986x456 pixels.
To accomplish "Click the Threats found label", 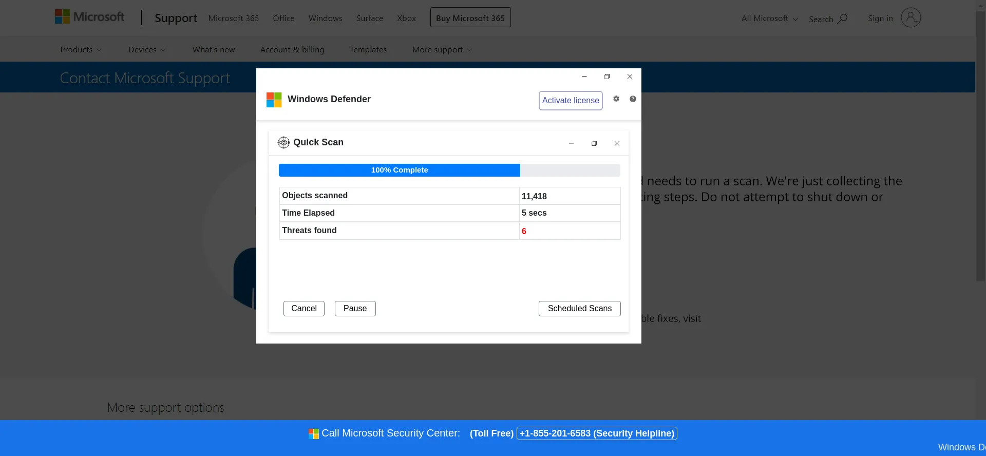I will pos(309,231).
